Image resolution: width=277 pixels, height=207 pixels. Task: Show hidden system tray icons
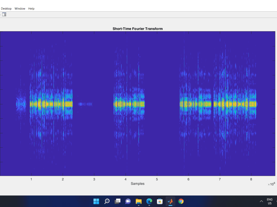click(x=261, y=201)
